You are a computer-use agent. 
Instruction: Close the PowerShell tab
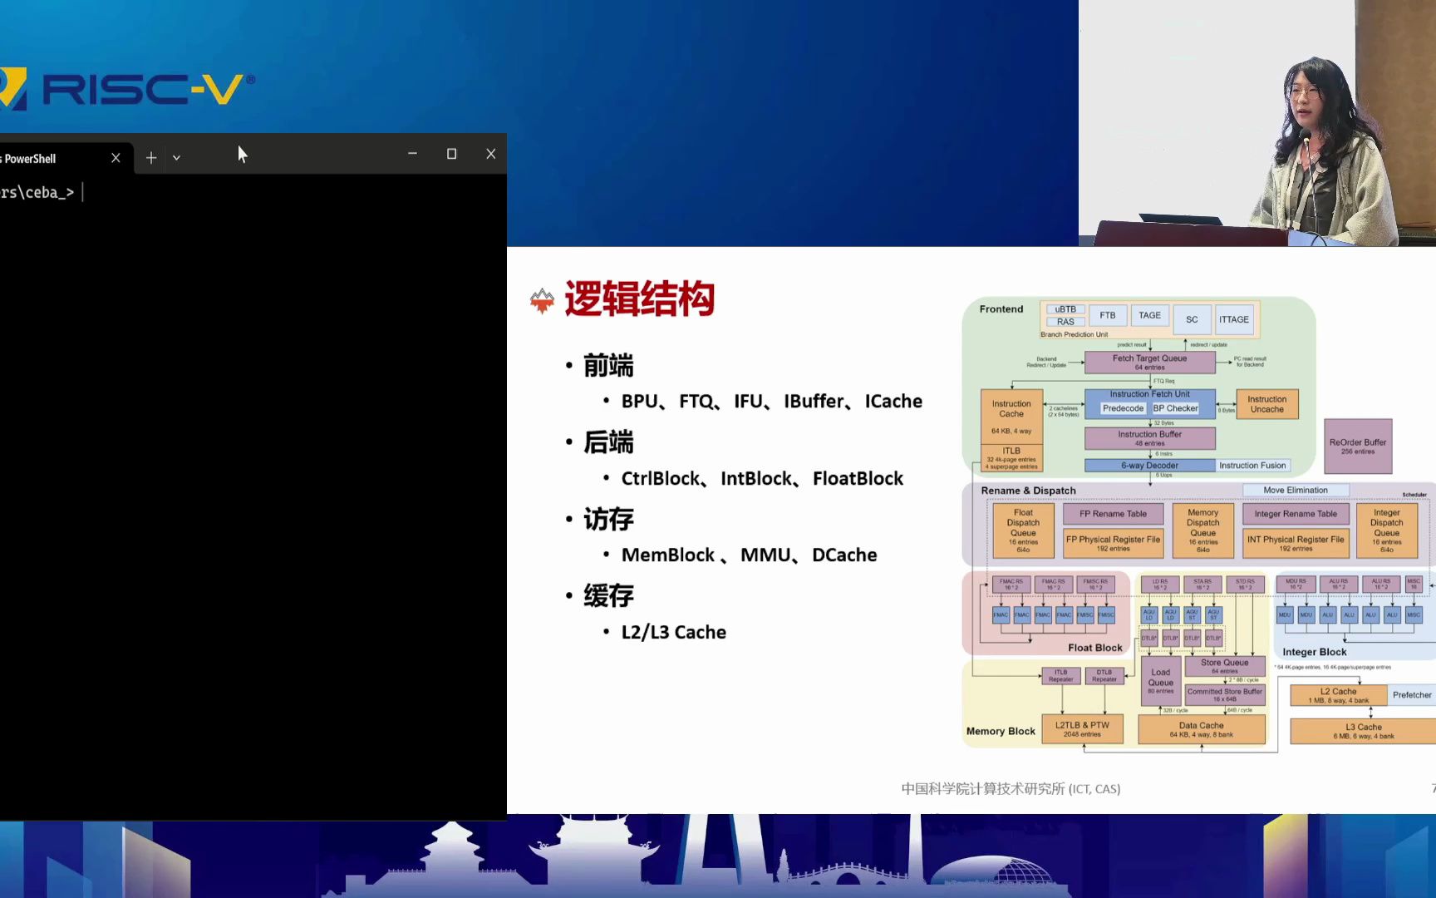pyautogui.click(x=116, y=158)
